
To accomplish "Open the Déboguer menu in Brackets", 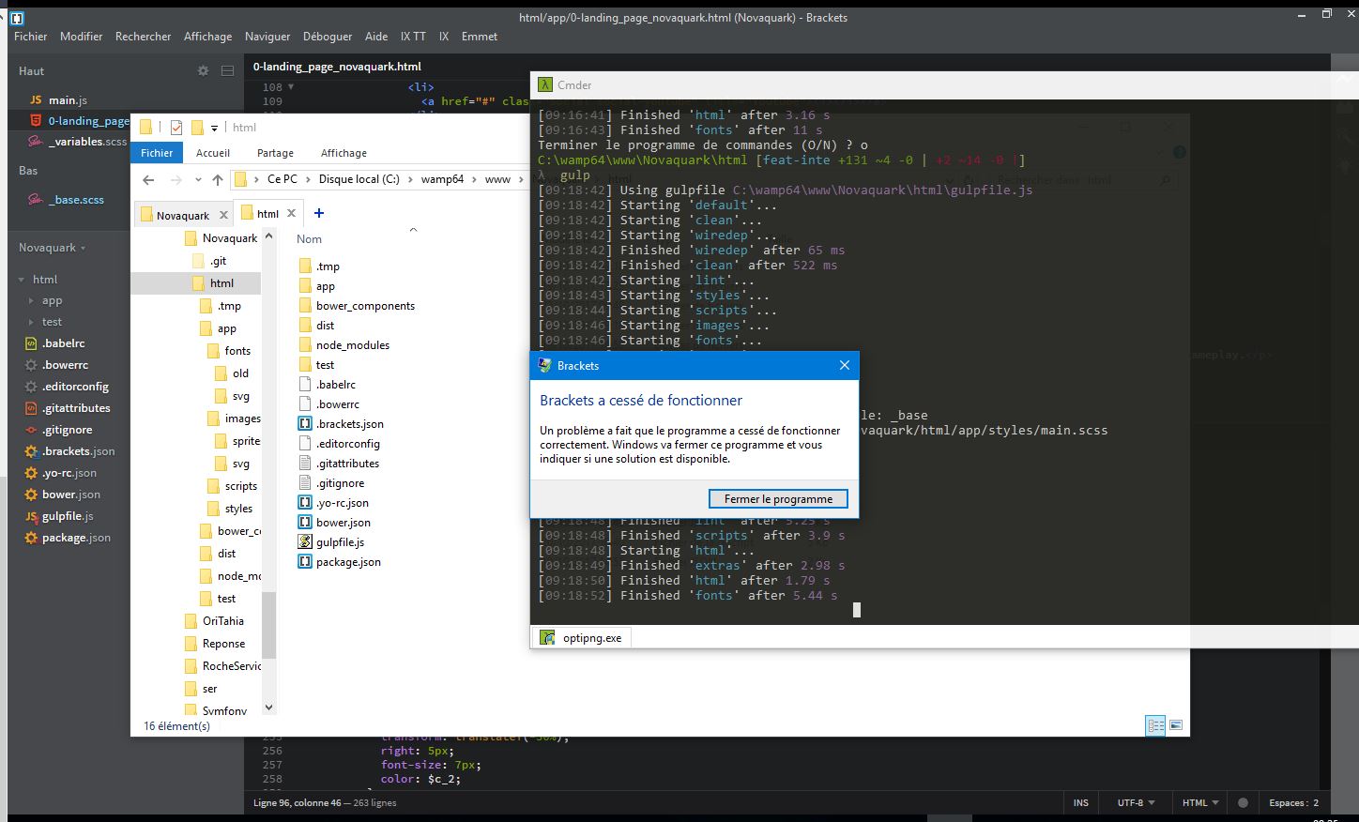I will tap(327, 37).
